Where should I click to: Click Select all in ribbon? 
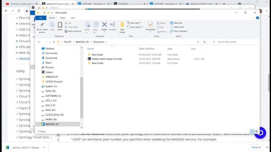tap(176, 23)
